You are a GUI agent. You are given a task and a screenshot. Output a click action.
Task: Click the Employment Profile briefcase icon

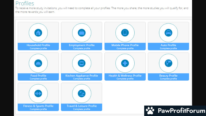click(x=82, y=32)
